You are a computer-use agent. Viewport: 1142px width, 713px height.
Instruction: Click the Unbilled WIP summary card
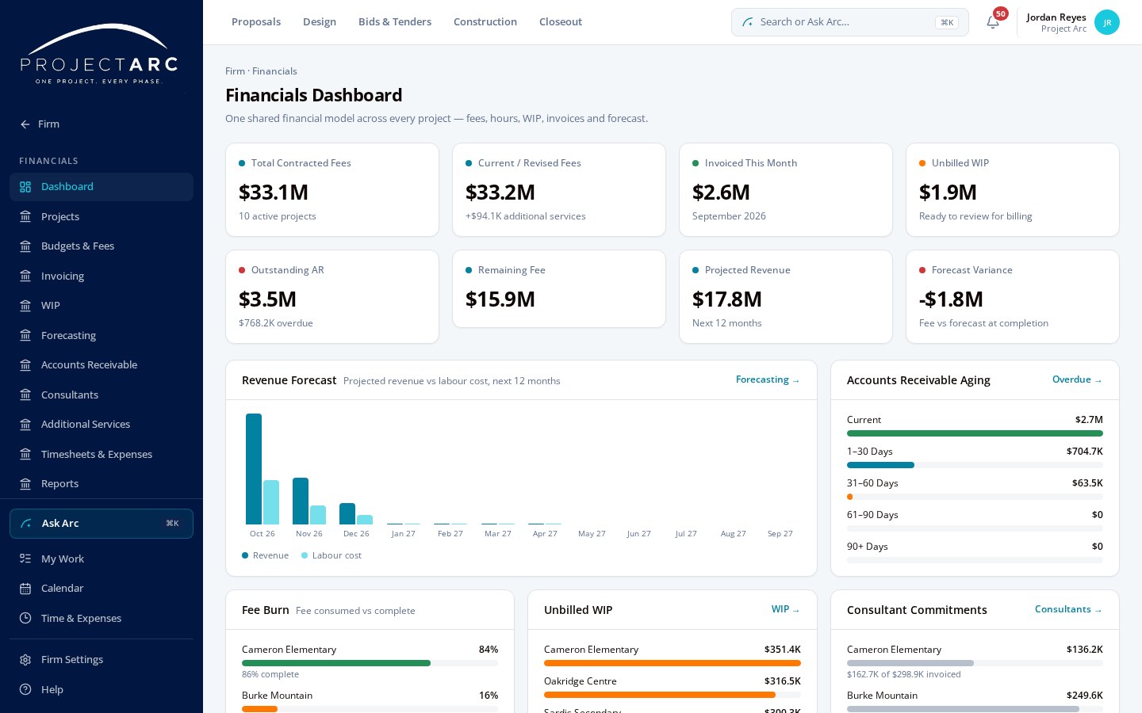tap(1013, 190)
